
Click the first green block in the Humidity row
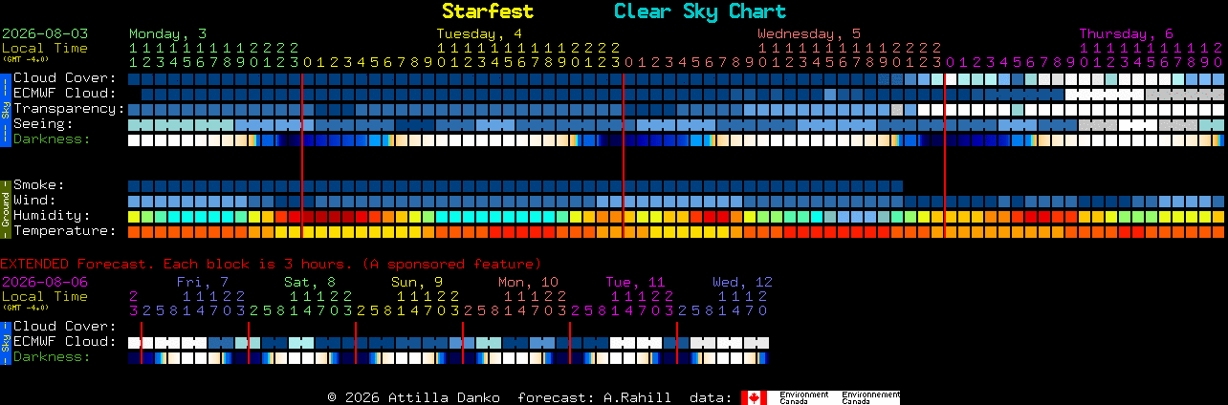(147, 216)
